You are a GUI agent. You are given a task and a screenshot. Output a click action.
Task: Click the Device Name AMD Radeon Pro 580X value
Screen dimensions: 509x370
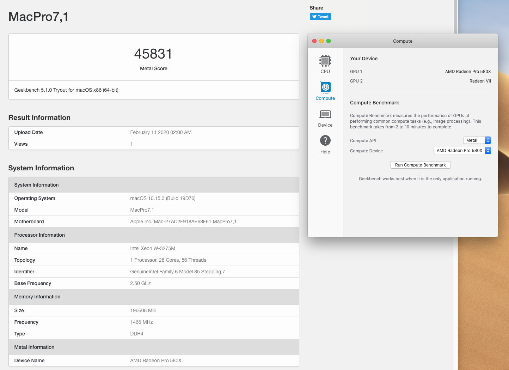156,360
